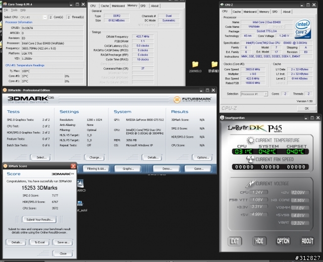323x262 pixels.
Task: Click the fan speed radiation icon
Action: [250, 159]
